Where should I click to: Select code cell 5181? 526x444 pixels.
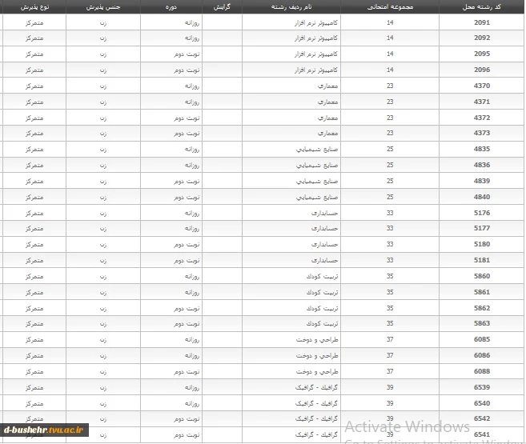(x=482, y=260)
